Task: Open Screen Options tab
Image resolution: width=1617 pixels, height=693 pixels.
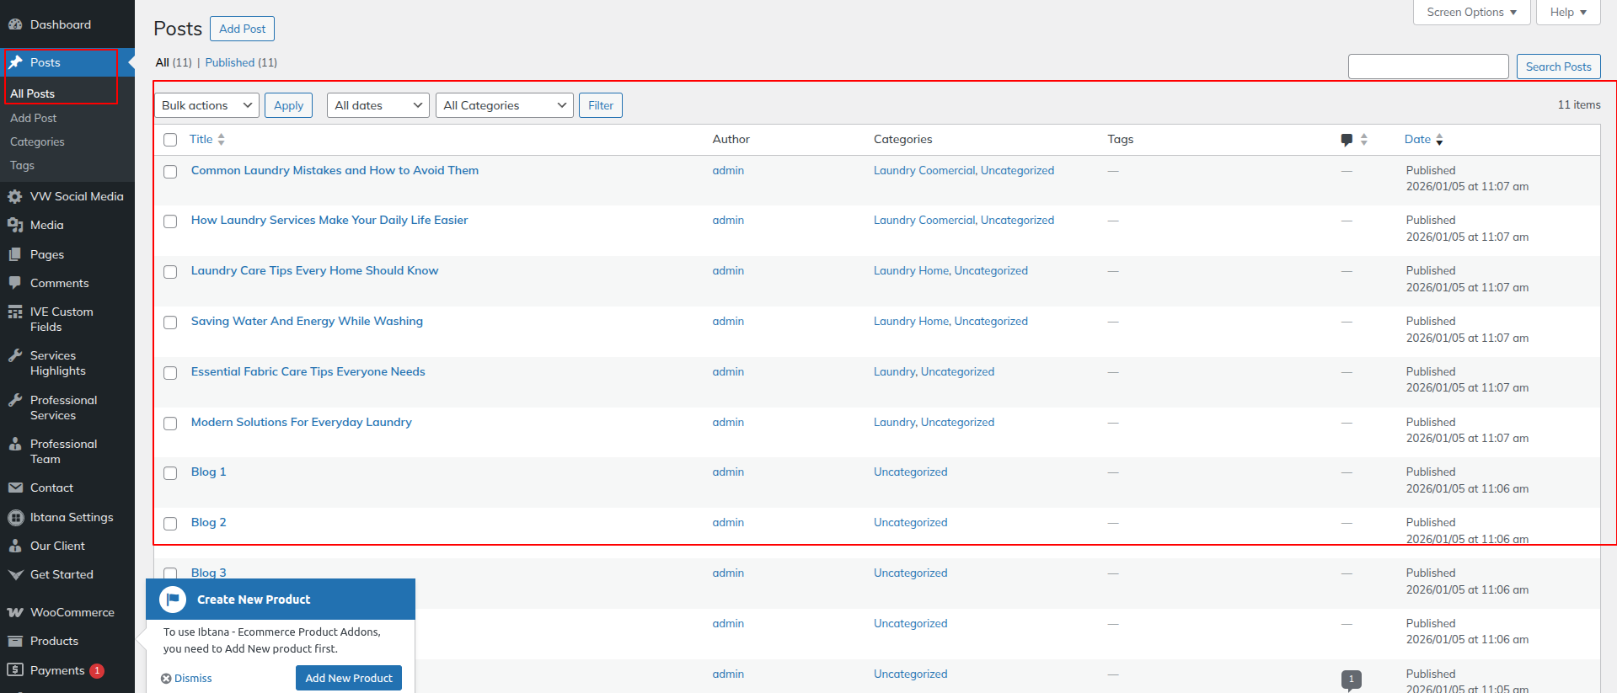Action: click(x=1470, y=13)
